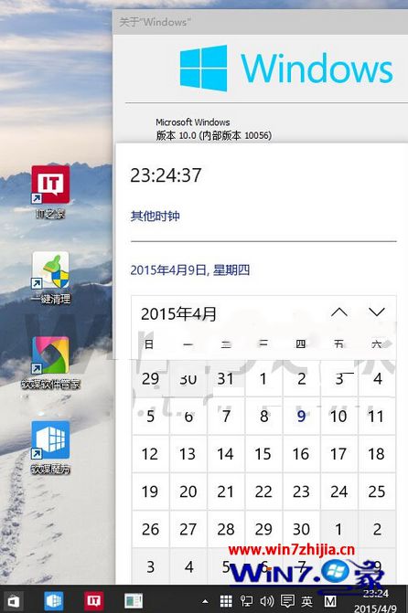Click the M input method icon
Screen dimensions: 408x613
pyautogui.click(x=330, y=601)
